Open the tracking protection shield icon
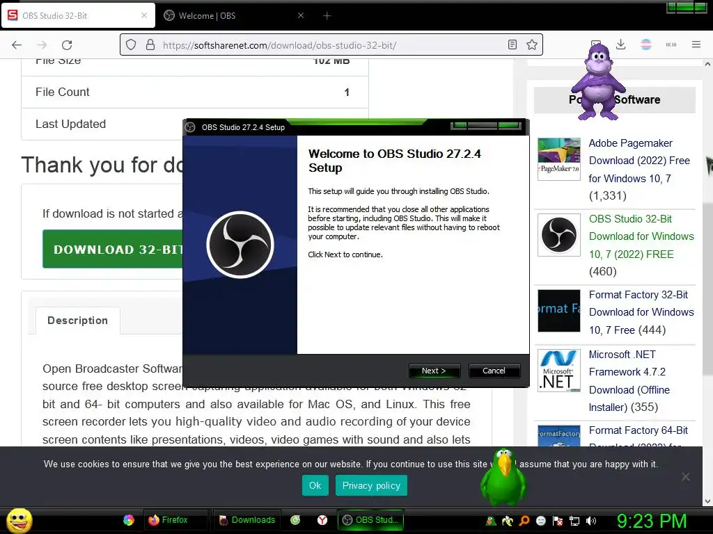The height and width of the screenshot is (534, 713). [131, 45]
